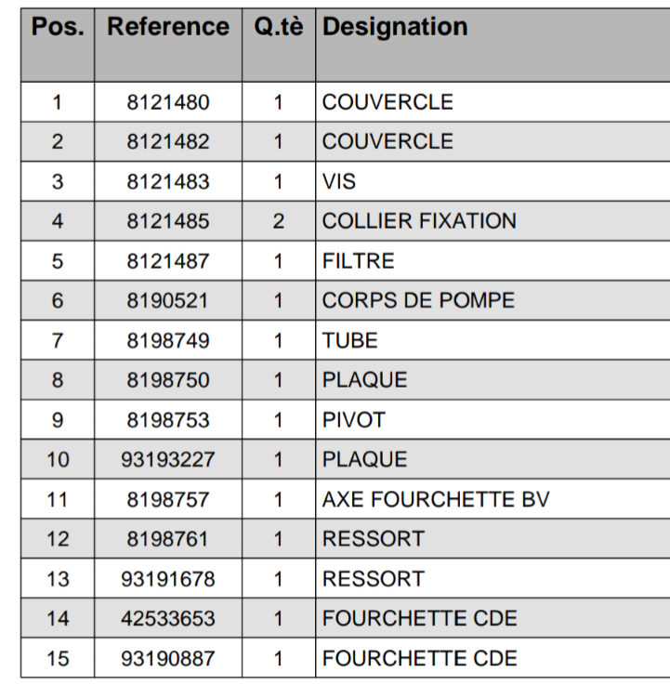This screenshot has width=670, height=698.
Task: Click the TUBE designation cell
Action: click(350, 341)
